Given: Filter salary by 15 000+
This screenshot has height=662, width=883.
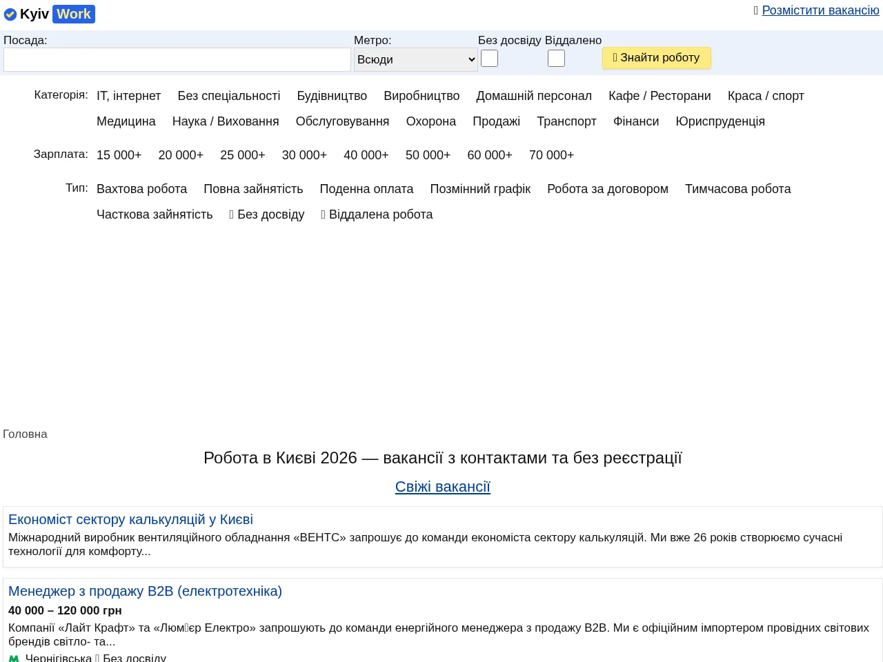Looking at the screenshot, I should (x=119, y=155).
